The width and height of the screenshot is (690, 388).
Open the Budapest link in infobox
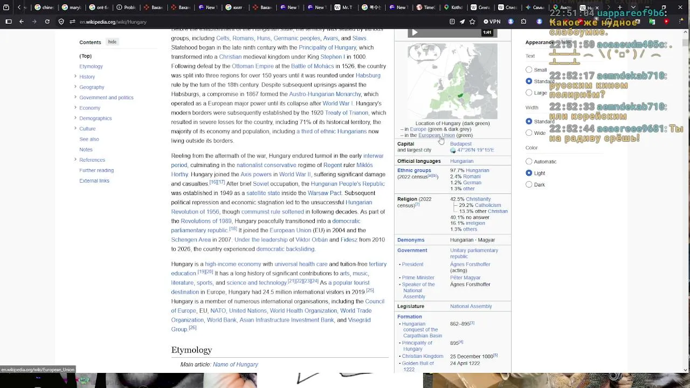point(461,144)
